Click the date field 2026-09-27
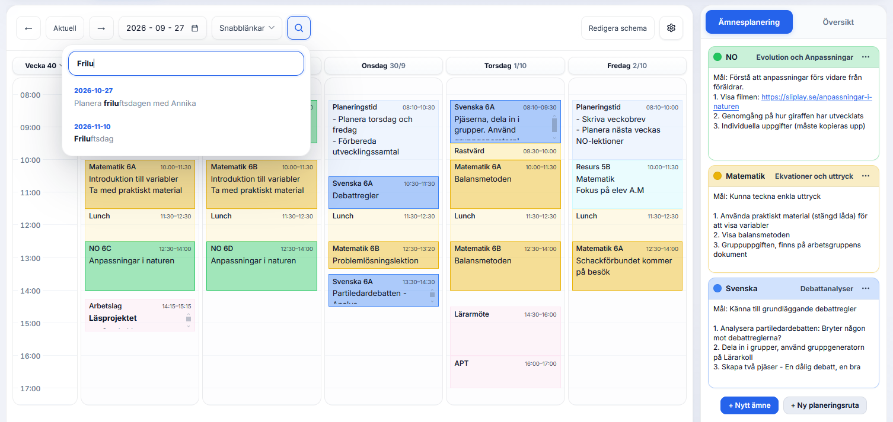 pyautogui.click(x=162, y=28)
